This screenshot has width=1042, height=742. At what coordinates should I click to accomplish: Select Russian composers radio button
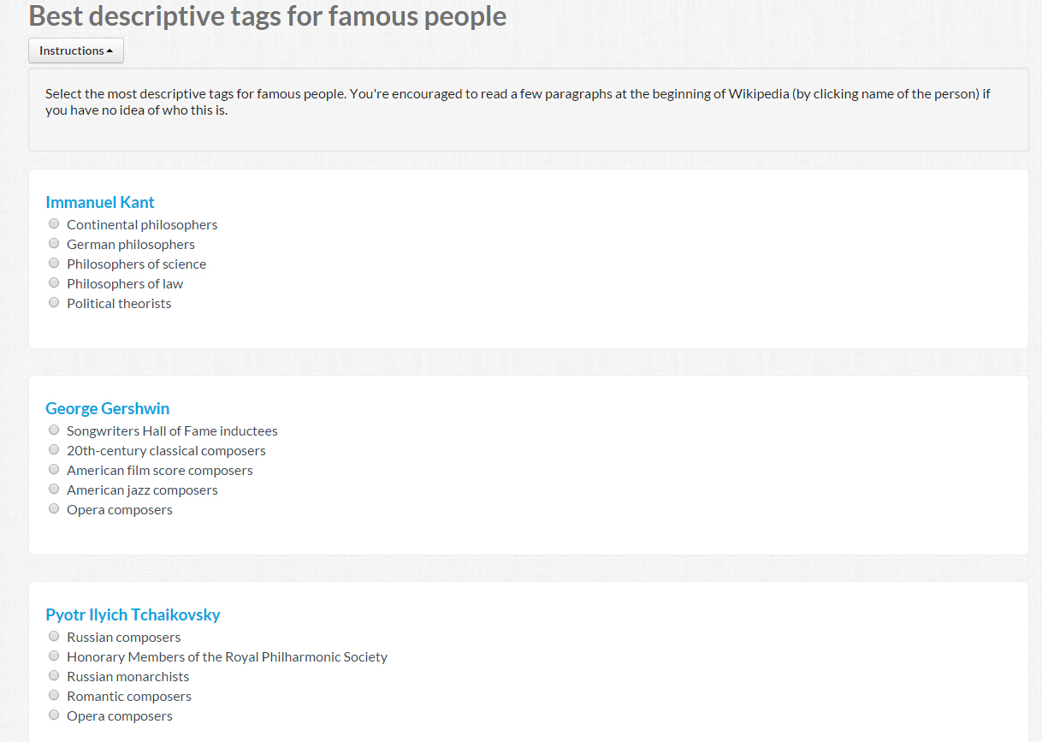coord(54,636)
